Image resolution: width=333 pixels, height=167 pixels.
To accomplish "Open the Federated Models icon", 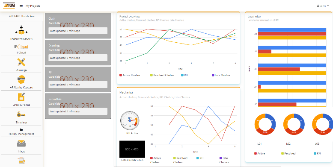I will 21,30.
